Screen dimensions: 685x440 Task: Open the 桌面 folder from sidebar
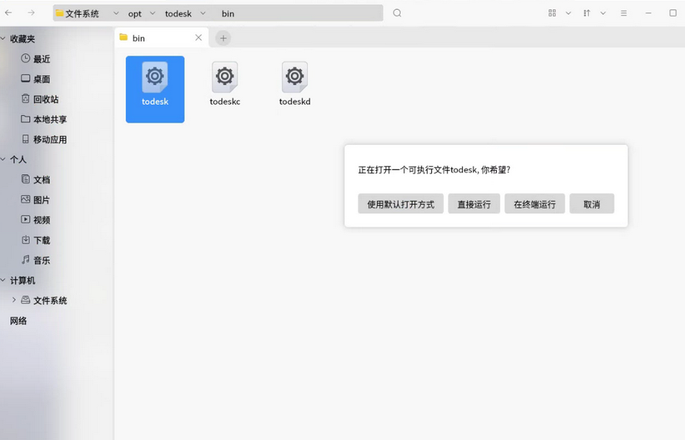pyautogui.click(x=39, y=79)
